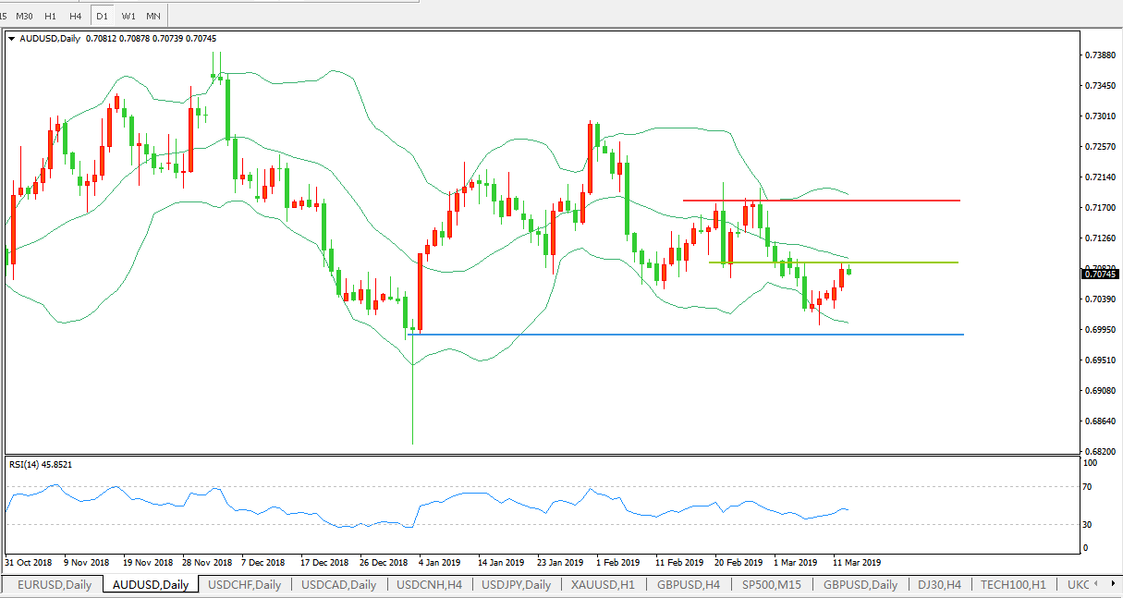Image resolution: width=1123 pixels, height=598 pixels.
Task: Open the EURUSD,Daily chart tab
Action: point(54,584)
